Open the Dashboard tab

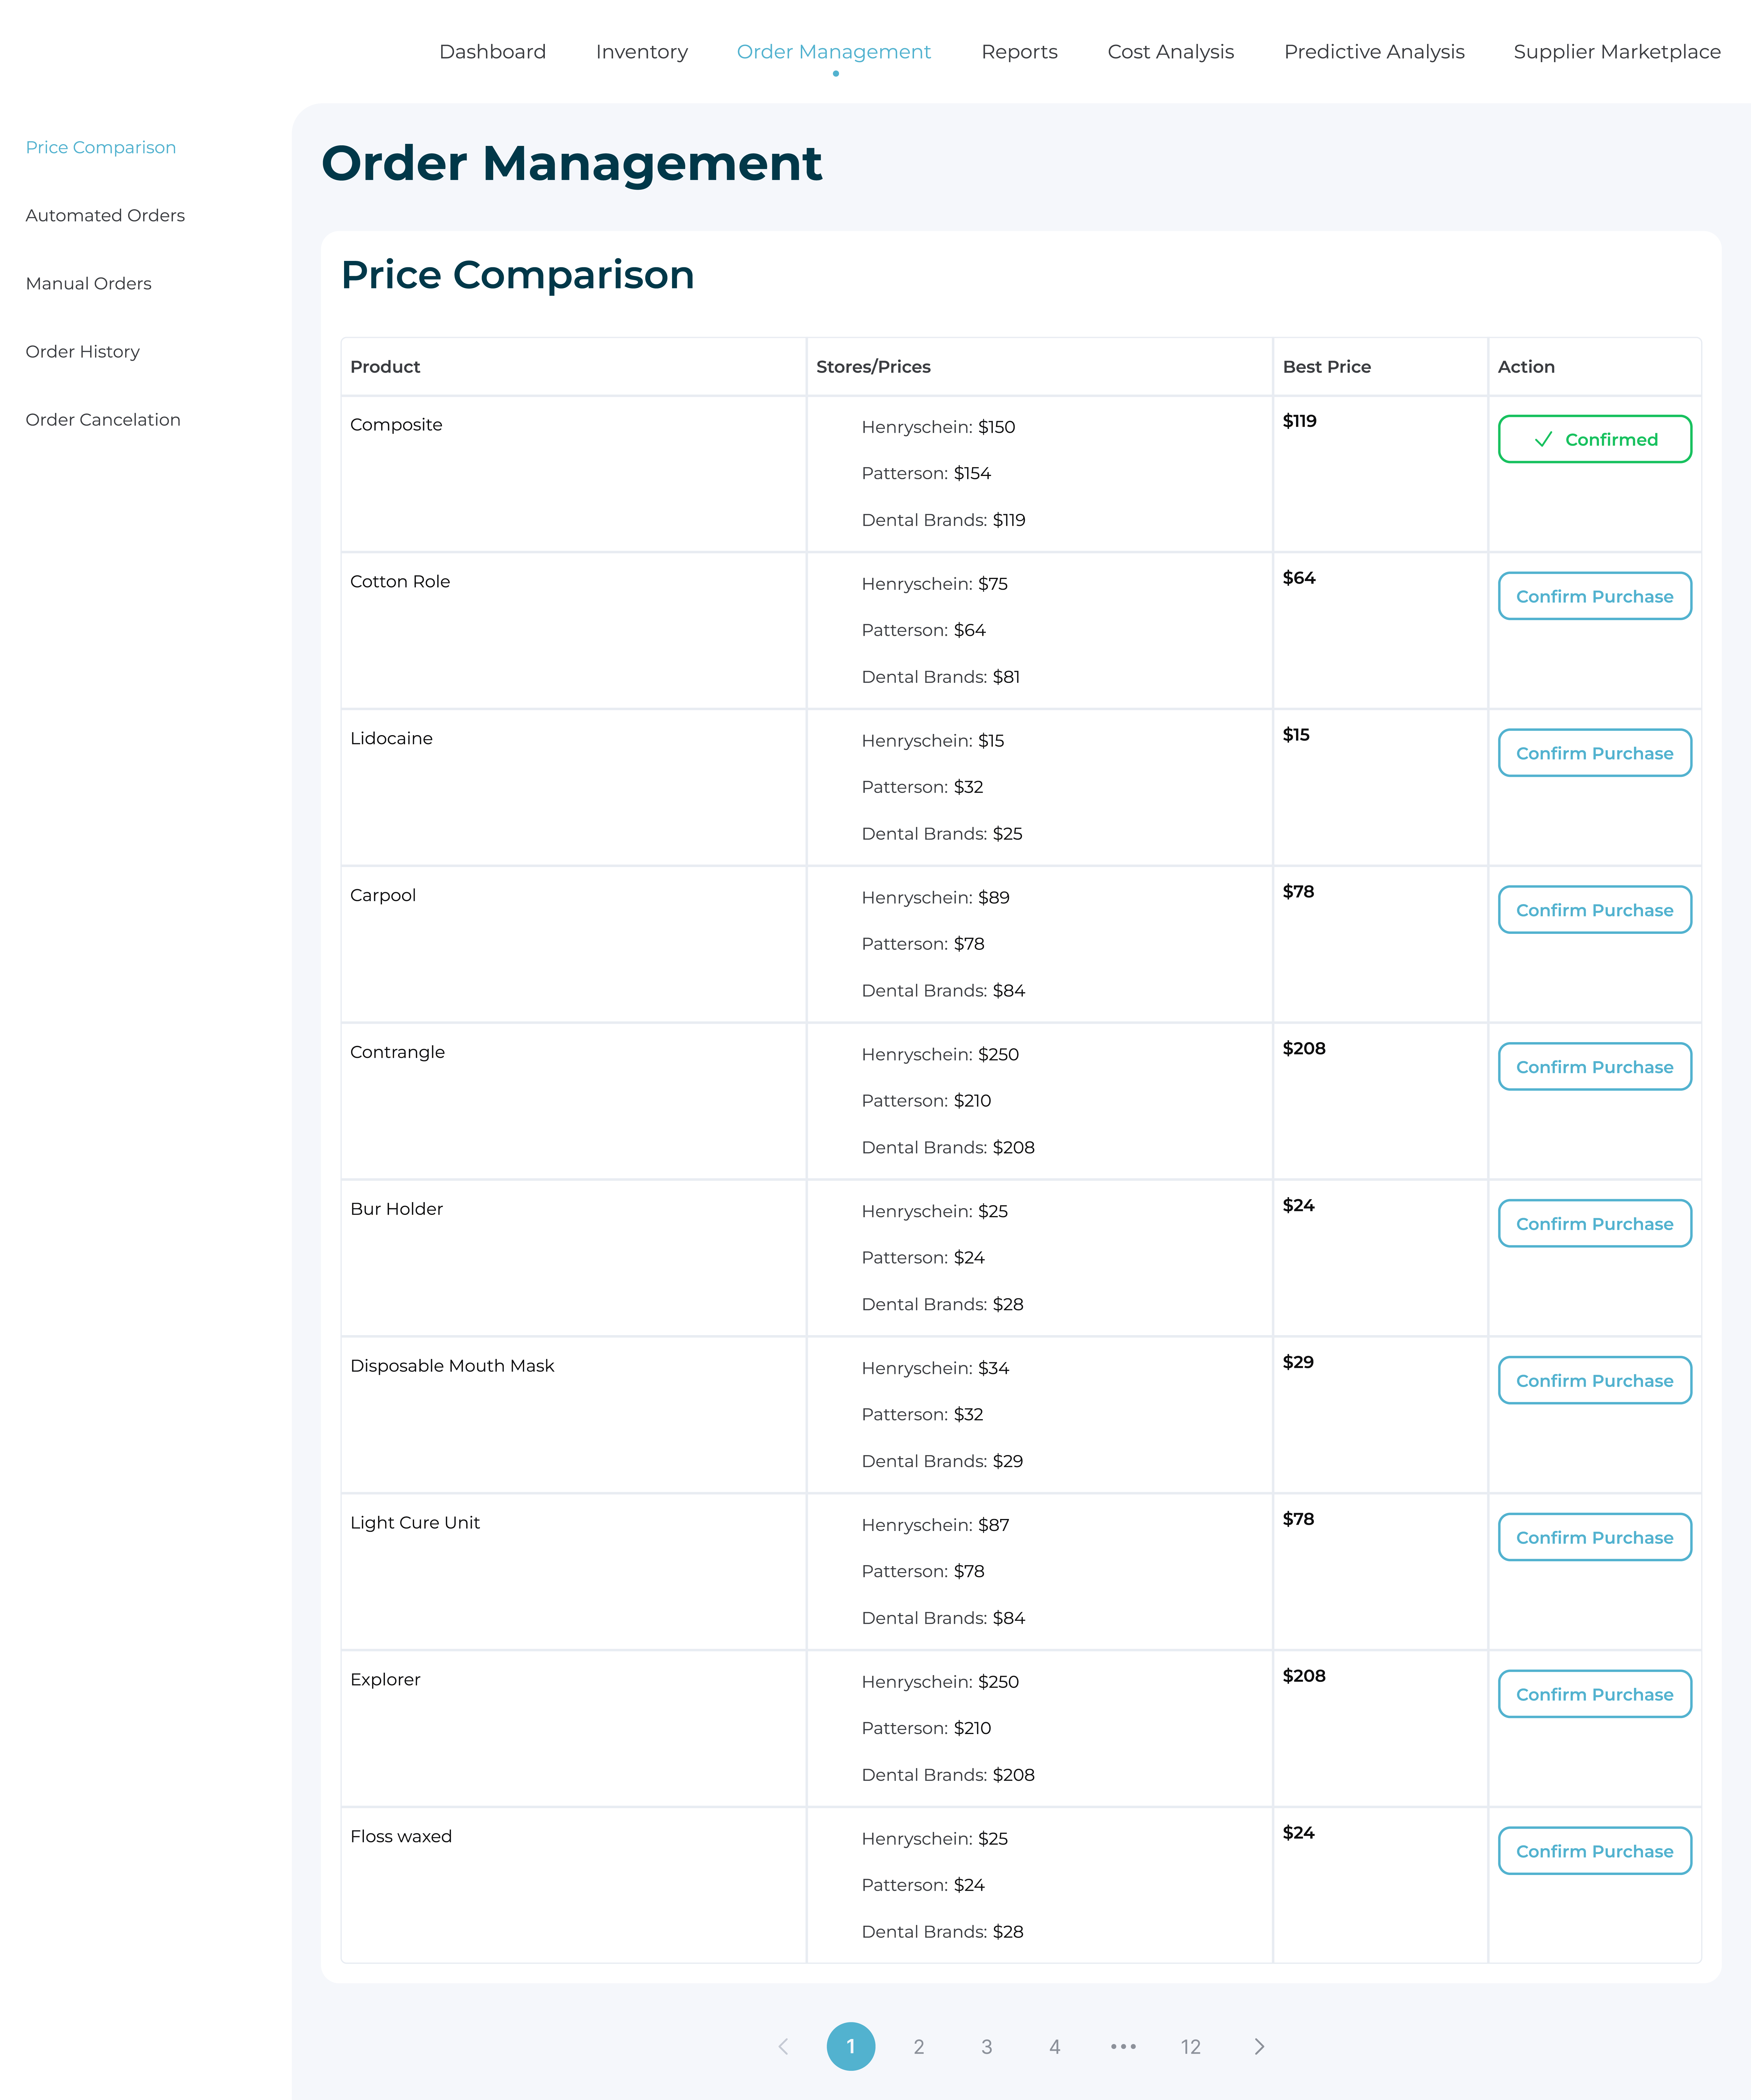pos(492,52)
